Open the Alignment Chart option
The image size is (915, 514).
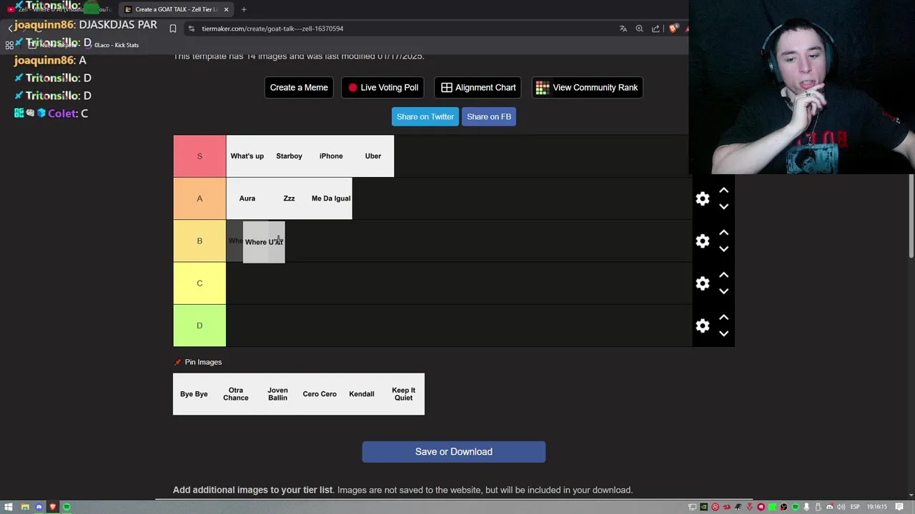click(x=478, y=87)
